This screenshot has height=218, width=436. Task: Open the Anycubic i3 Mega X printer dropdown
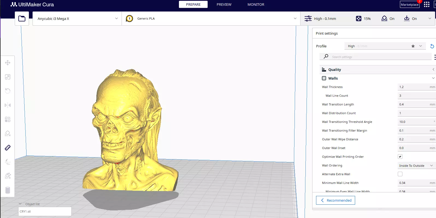pos(77,19)
